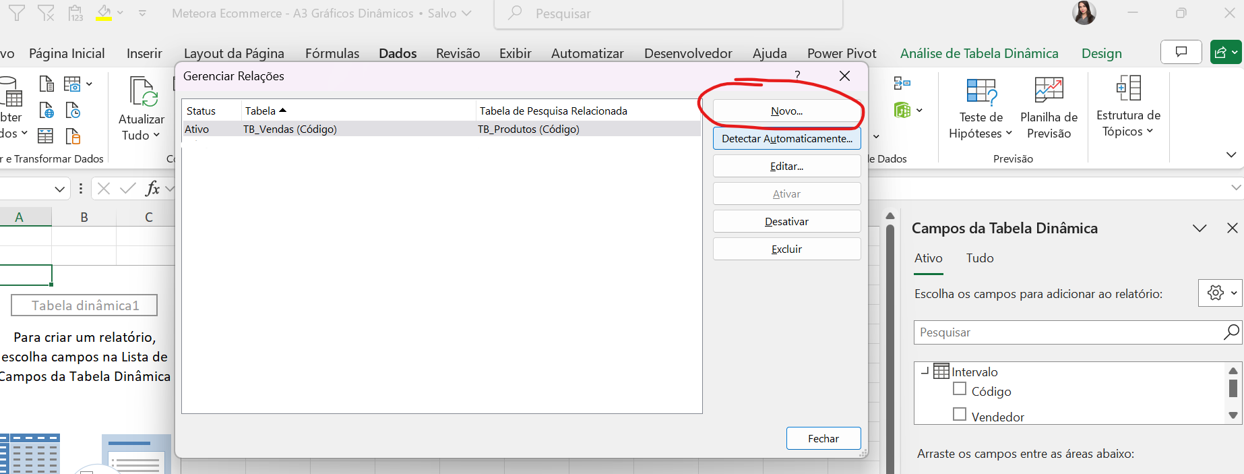This screenshot has width=1244, height=474.
Task: Expand the formula bar chevron
Action: (x=1236, y=187)
